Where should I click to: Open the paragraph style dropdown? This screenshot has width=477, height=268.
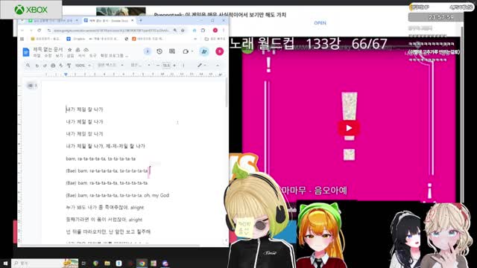point(110,65)
